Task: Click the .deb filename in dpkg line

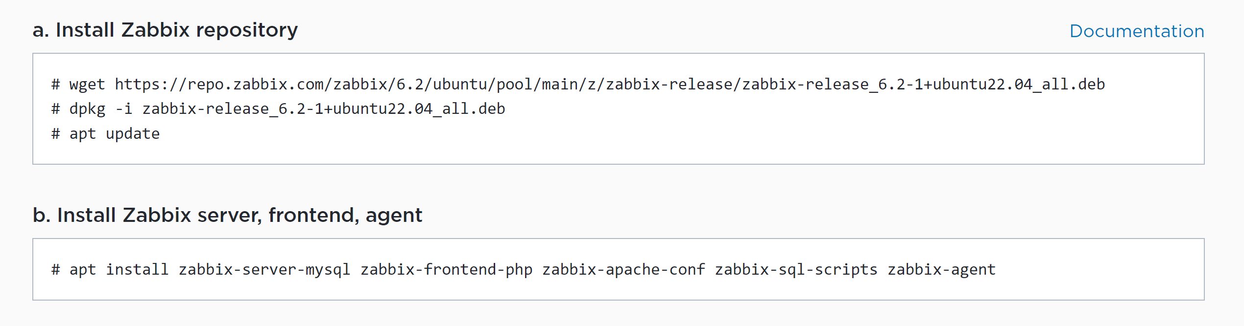Action: tap(323, 109)
